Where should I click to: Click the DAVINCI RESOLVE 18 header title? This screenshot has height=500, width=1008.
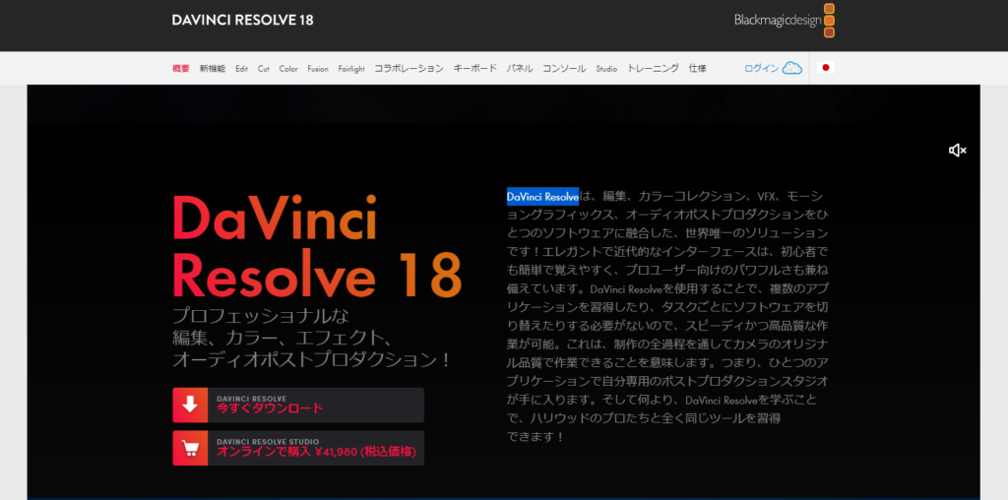(x=242, y=20)
